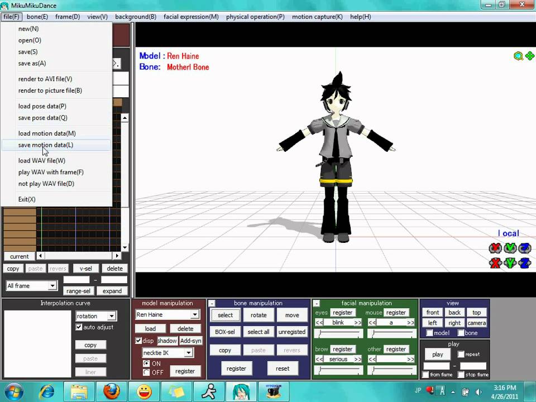536x402 pixels.
Task: Toggle the view model checkbox
Action: (430, 333)
